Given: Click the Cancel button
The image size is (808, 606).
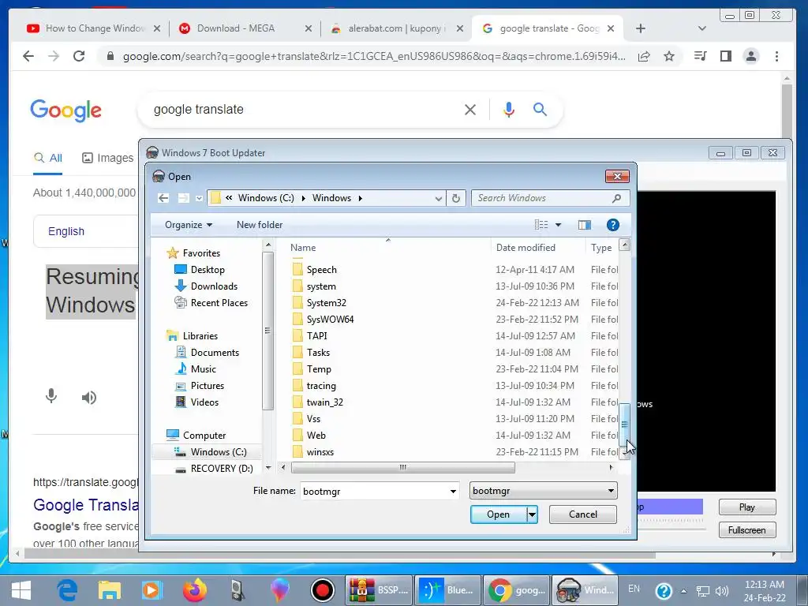Looking at the screenshot, I should [583, 514].
